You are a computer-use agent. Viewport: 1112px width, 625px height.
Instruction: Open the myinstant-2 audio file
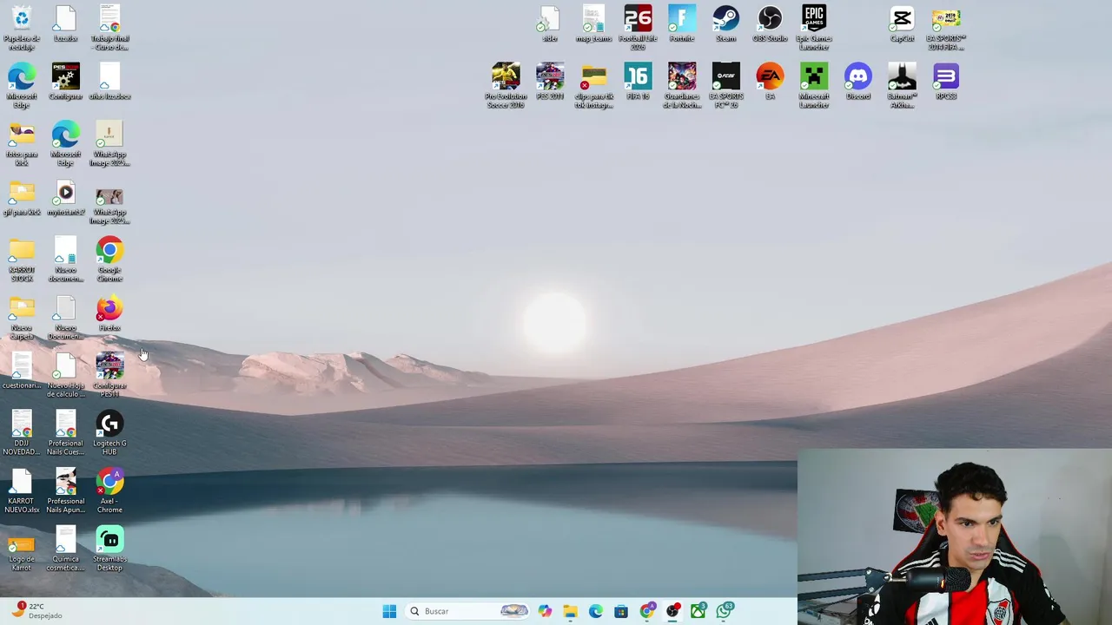(65, 198)
